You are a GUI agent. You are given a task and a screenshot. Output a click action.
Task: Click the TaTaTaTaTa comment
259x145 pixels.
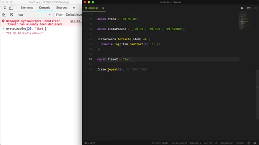(137, 69)
